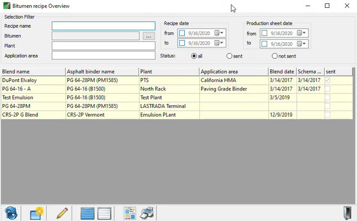Click the 'North Rack' plant cell
Screen dimensions: 357x221
[169, 89]
